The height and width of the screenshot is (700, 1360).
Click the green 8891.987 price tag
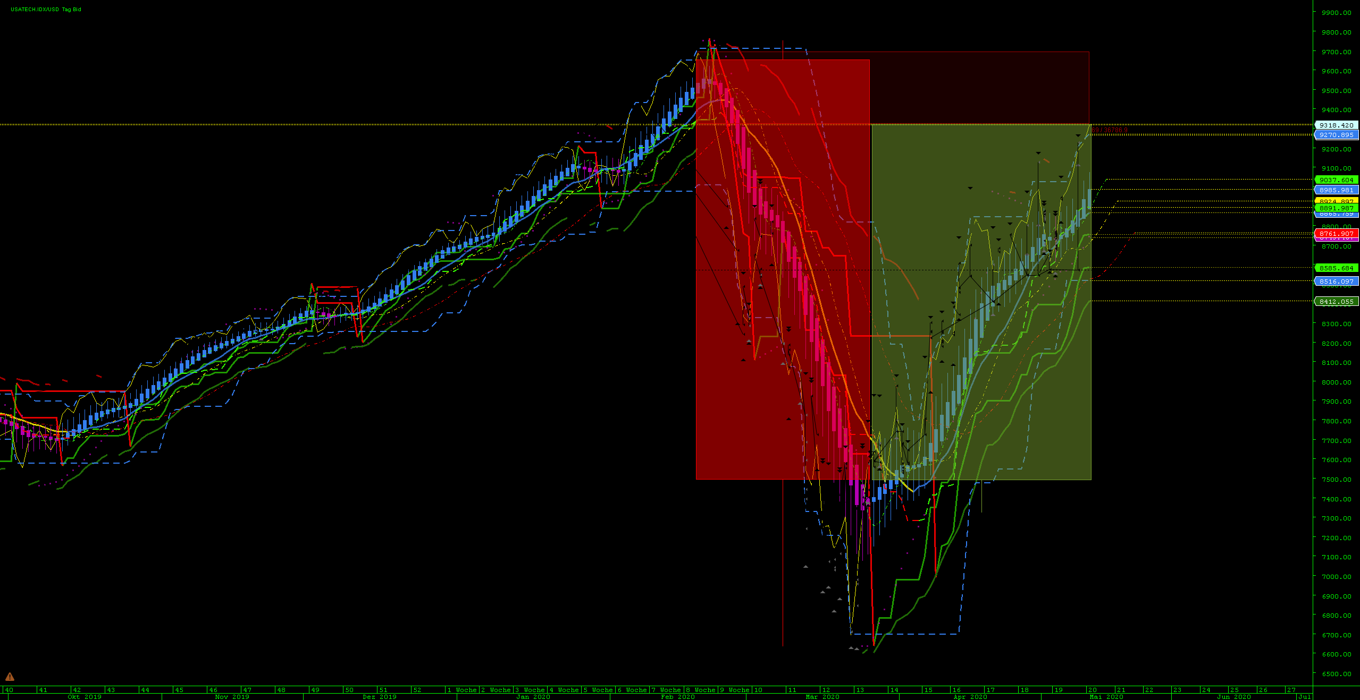pos(1336,208)
